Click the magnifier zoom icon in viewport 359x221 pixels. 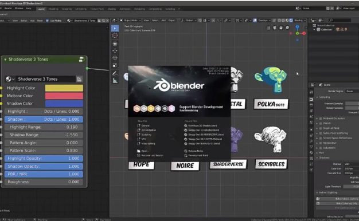[287, 28]
